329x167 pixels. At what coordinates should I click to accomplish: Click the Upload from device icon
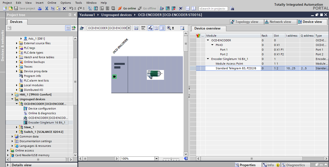click(102, 8)
